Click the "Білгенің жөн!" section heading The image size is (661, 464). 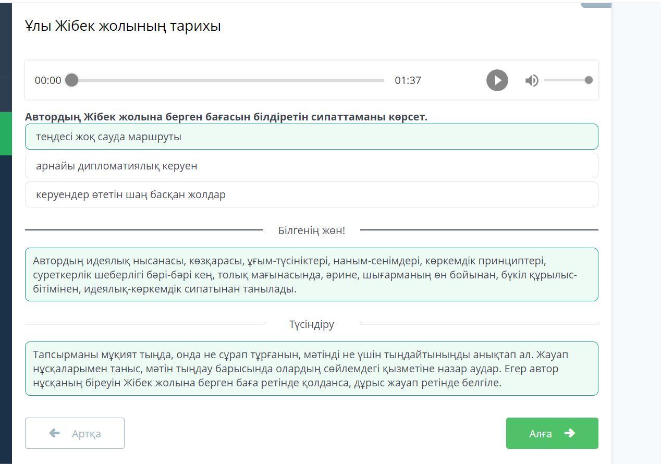311,230
